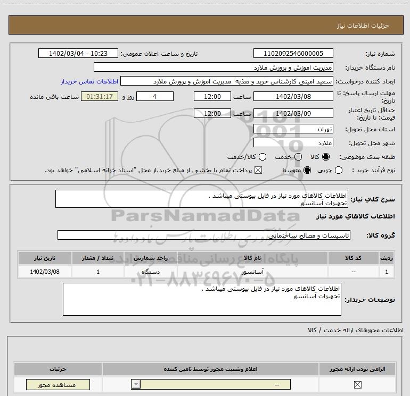The height and width of the screenshot is (396, 410).
Task: Click the تاریخ نیاز column header
Action: pyautogui.click(x=45, y=258)
